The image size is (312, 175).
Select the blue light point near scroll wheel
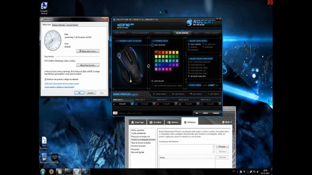(131, 49)
